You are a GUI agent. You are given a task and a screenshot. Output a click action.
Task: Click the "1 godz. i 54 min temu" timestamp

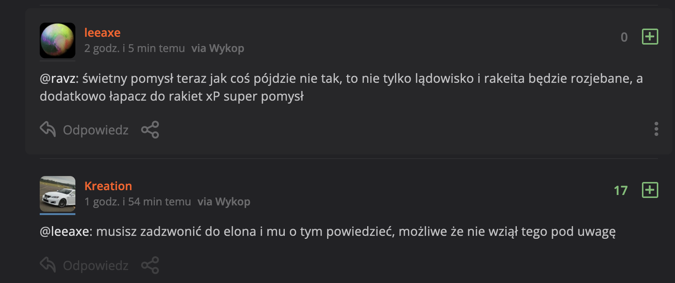point(137,202)
